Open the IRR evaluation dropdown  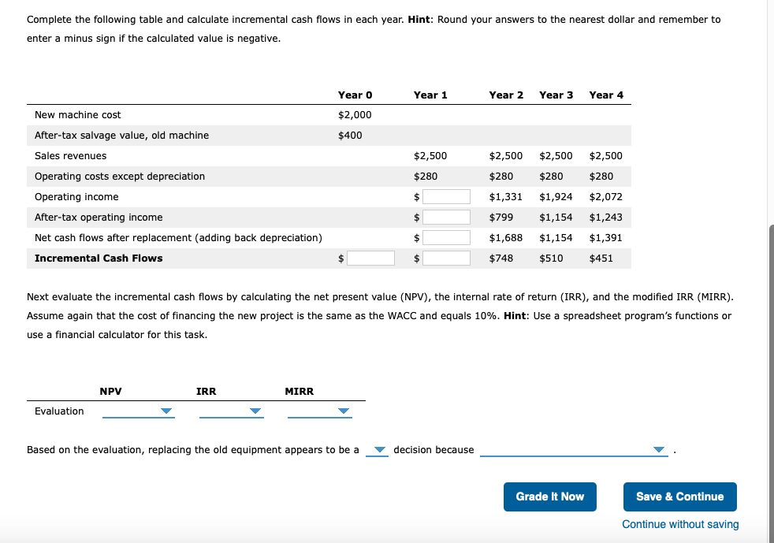232,411
